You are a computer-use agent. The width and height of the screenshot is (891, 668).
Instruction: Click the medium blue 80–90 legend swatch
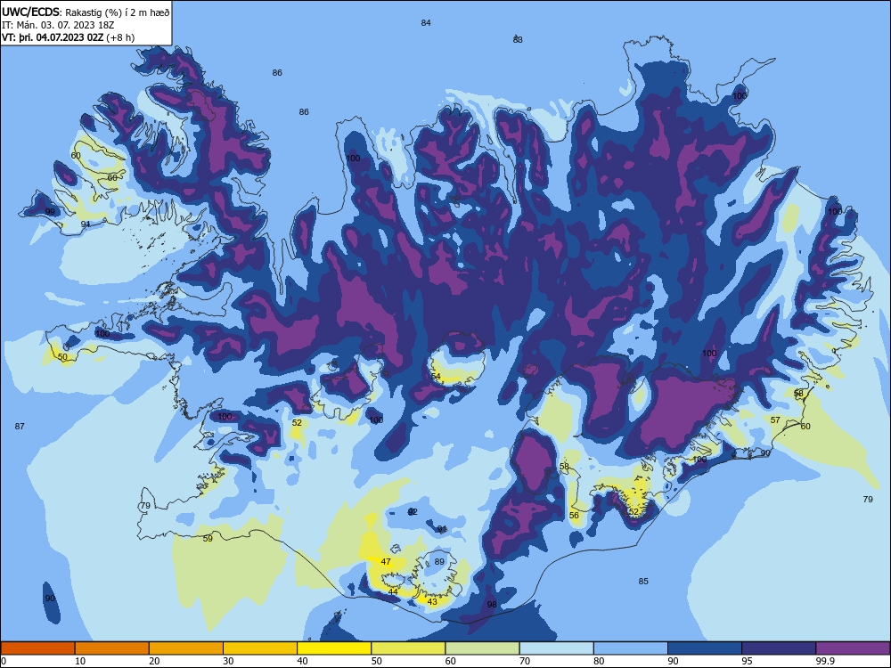tap(631, 648)
